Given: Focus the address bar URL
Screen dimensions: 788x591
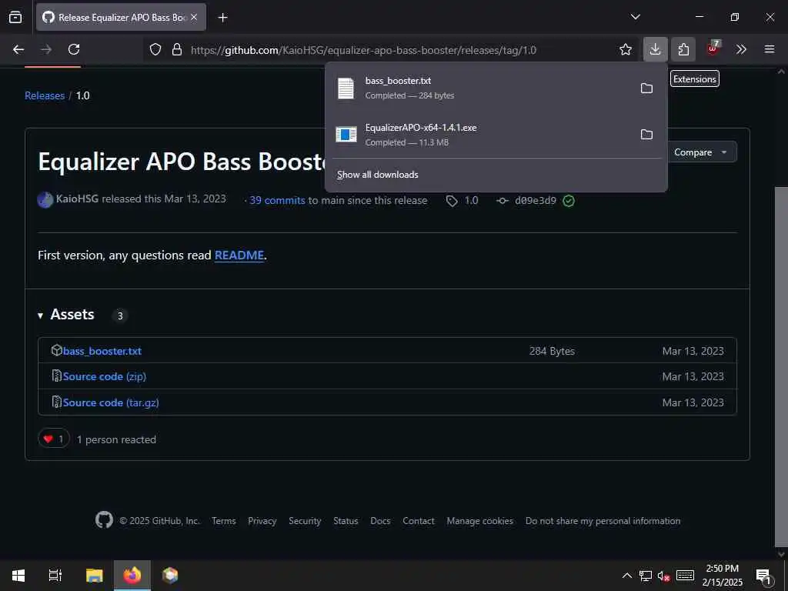Looking at the screenshot, I should 363,50.
